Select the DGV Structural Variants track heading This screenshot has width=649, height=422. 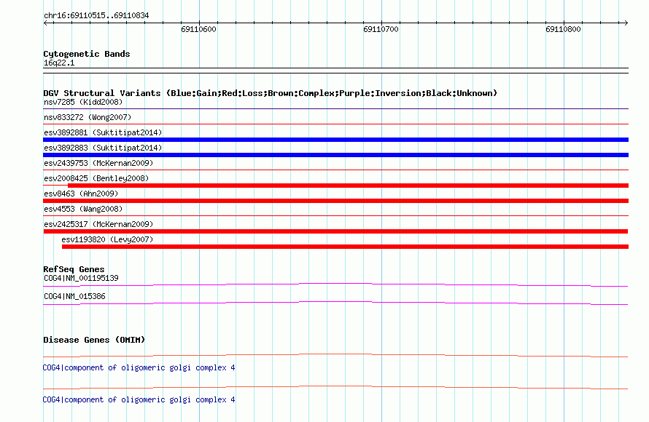click(x=271, y=93)
